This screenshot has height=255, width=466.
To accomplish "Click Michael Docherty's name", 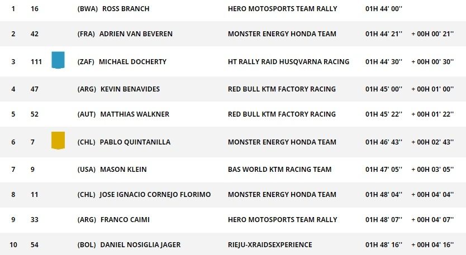I will (132, 61).
